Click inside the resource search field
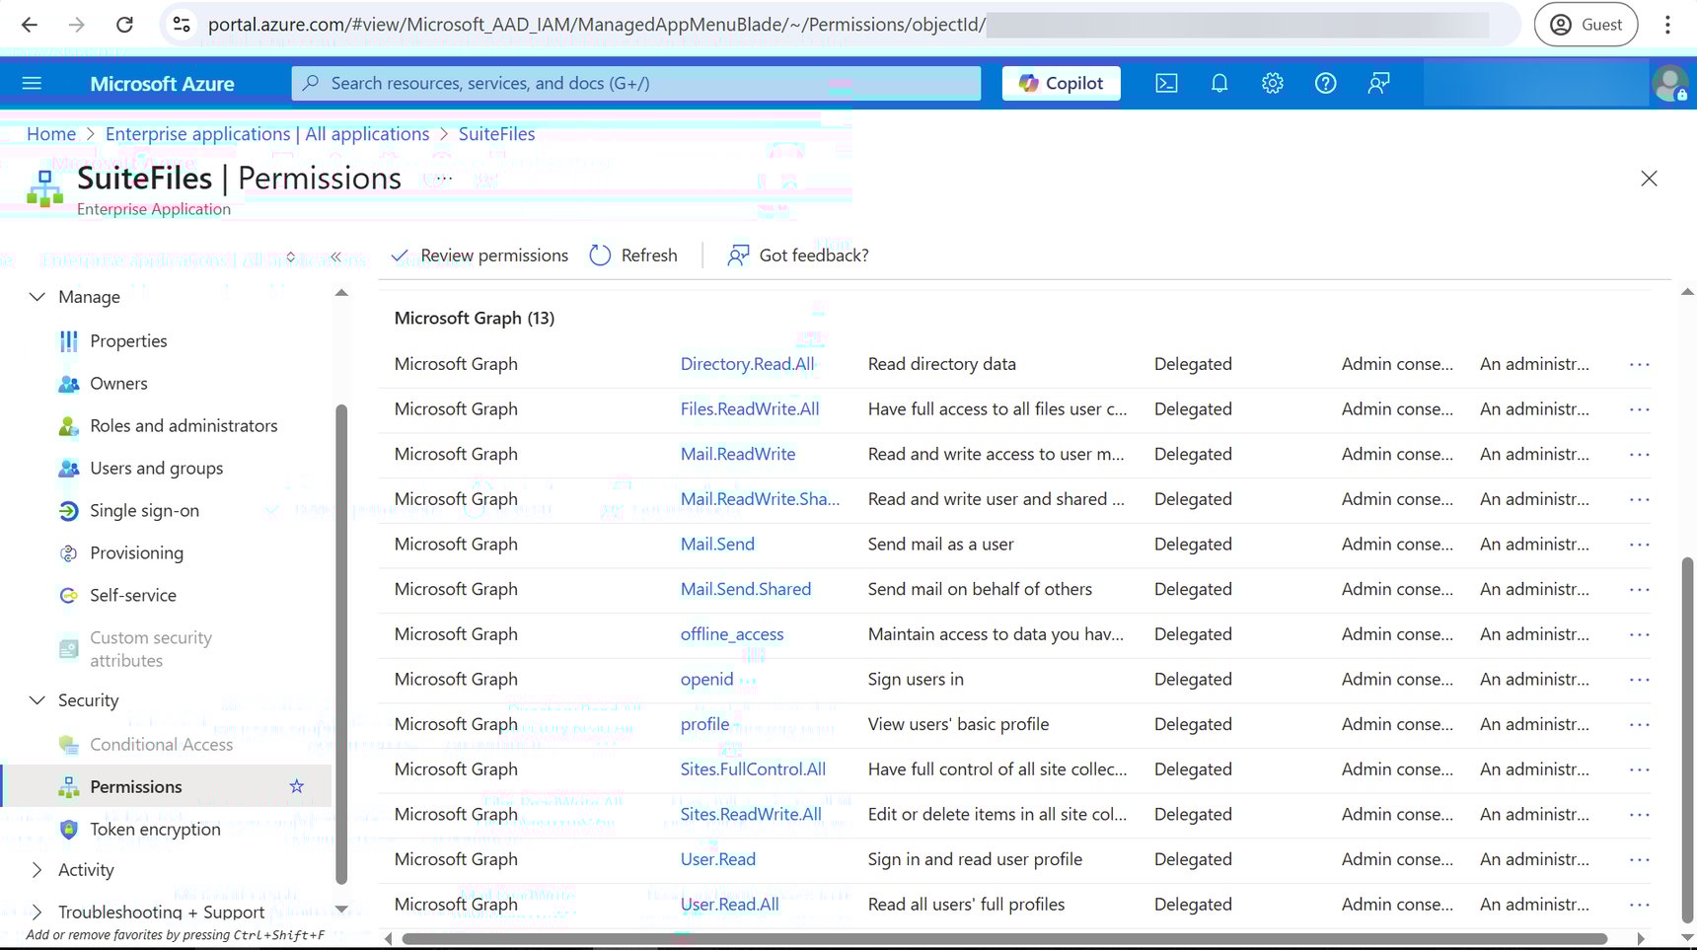Image resolution: width=1697 pixels, height=950 pixels. pyautogui.click(x=634, y=83)
